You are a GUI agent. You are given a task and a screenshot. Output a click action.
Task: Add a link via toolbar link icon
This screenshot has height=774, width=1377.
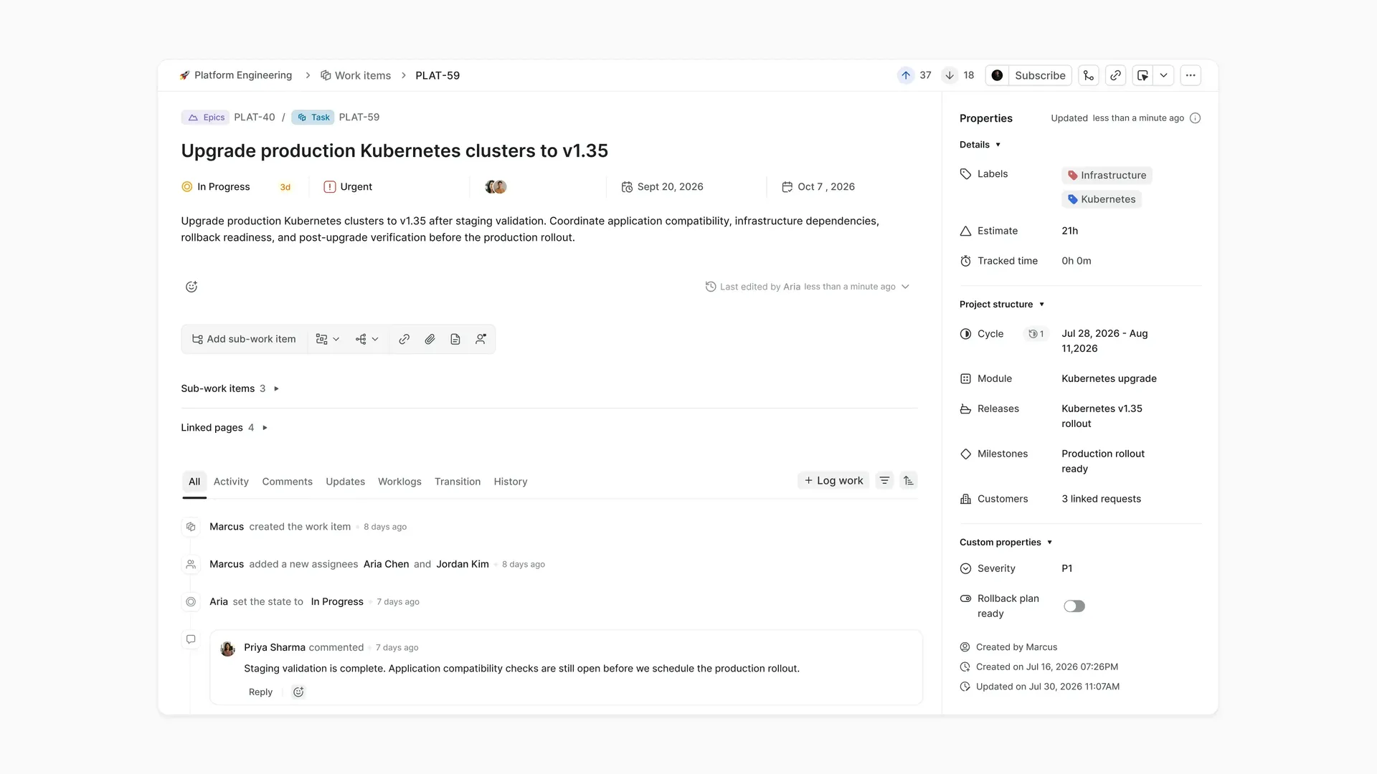(404, 339)
